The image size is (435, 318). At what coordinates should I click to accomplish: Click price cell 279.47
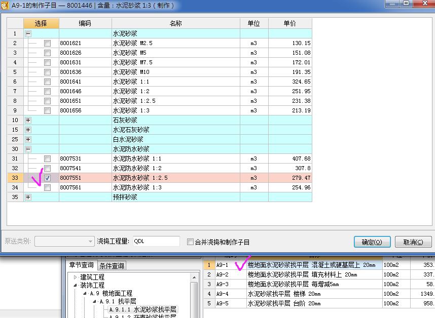[290, 178]
